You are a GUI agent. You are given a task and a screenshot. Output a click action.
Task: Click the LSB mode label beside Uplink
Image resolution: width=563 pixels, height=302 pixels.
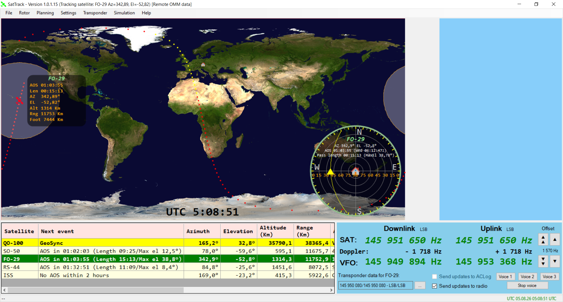(510, 229)
